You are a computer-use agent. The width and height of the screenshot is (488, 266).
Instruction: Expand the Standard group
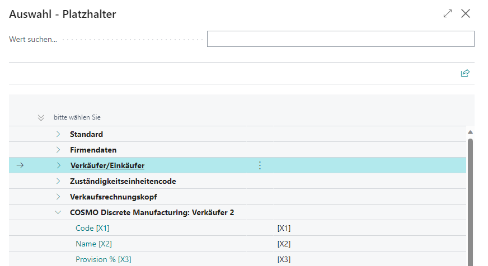point(58,134)
